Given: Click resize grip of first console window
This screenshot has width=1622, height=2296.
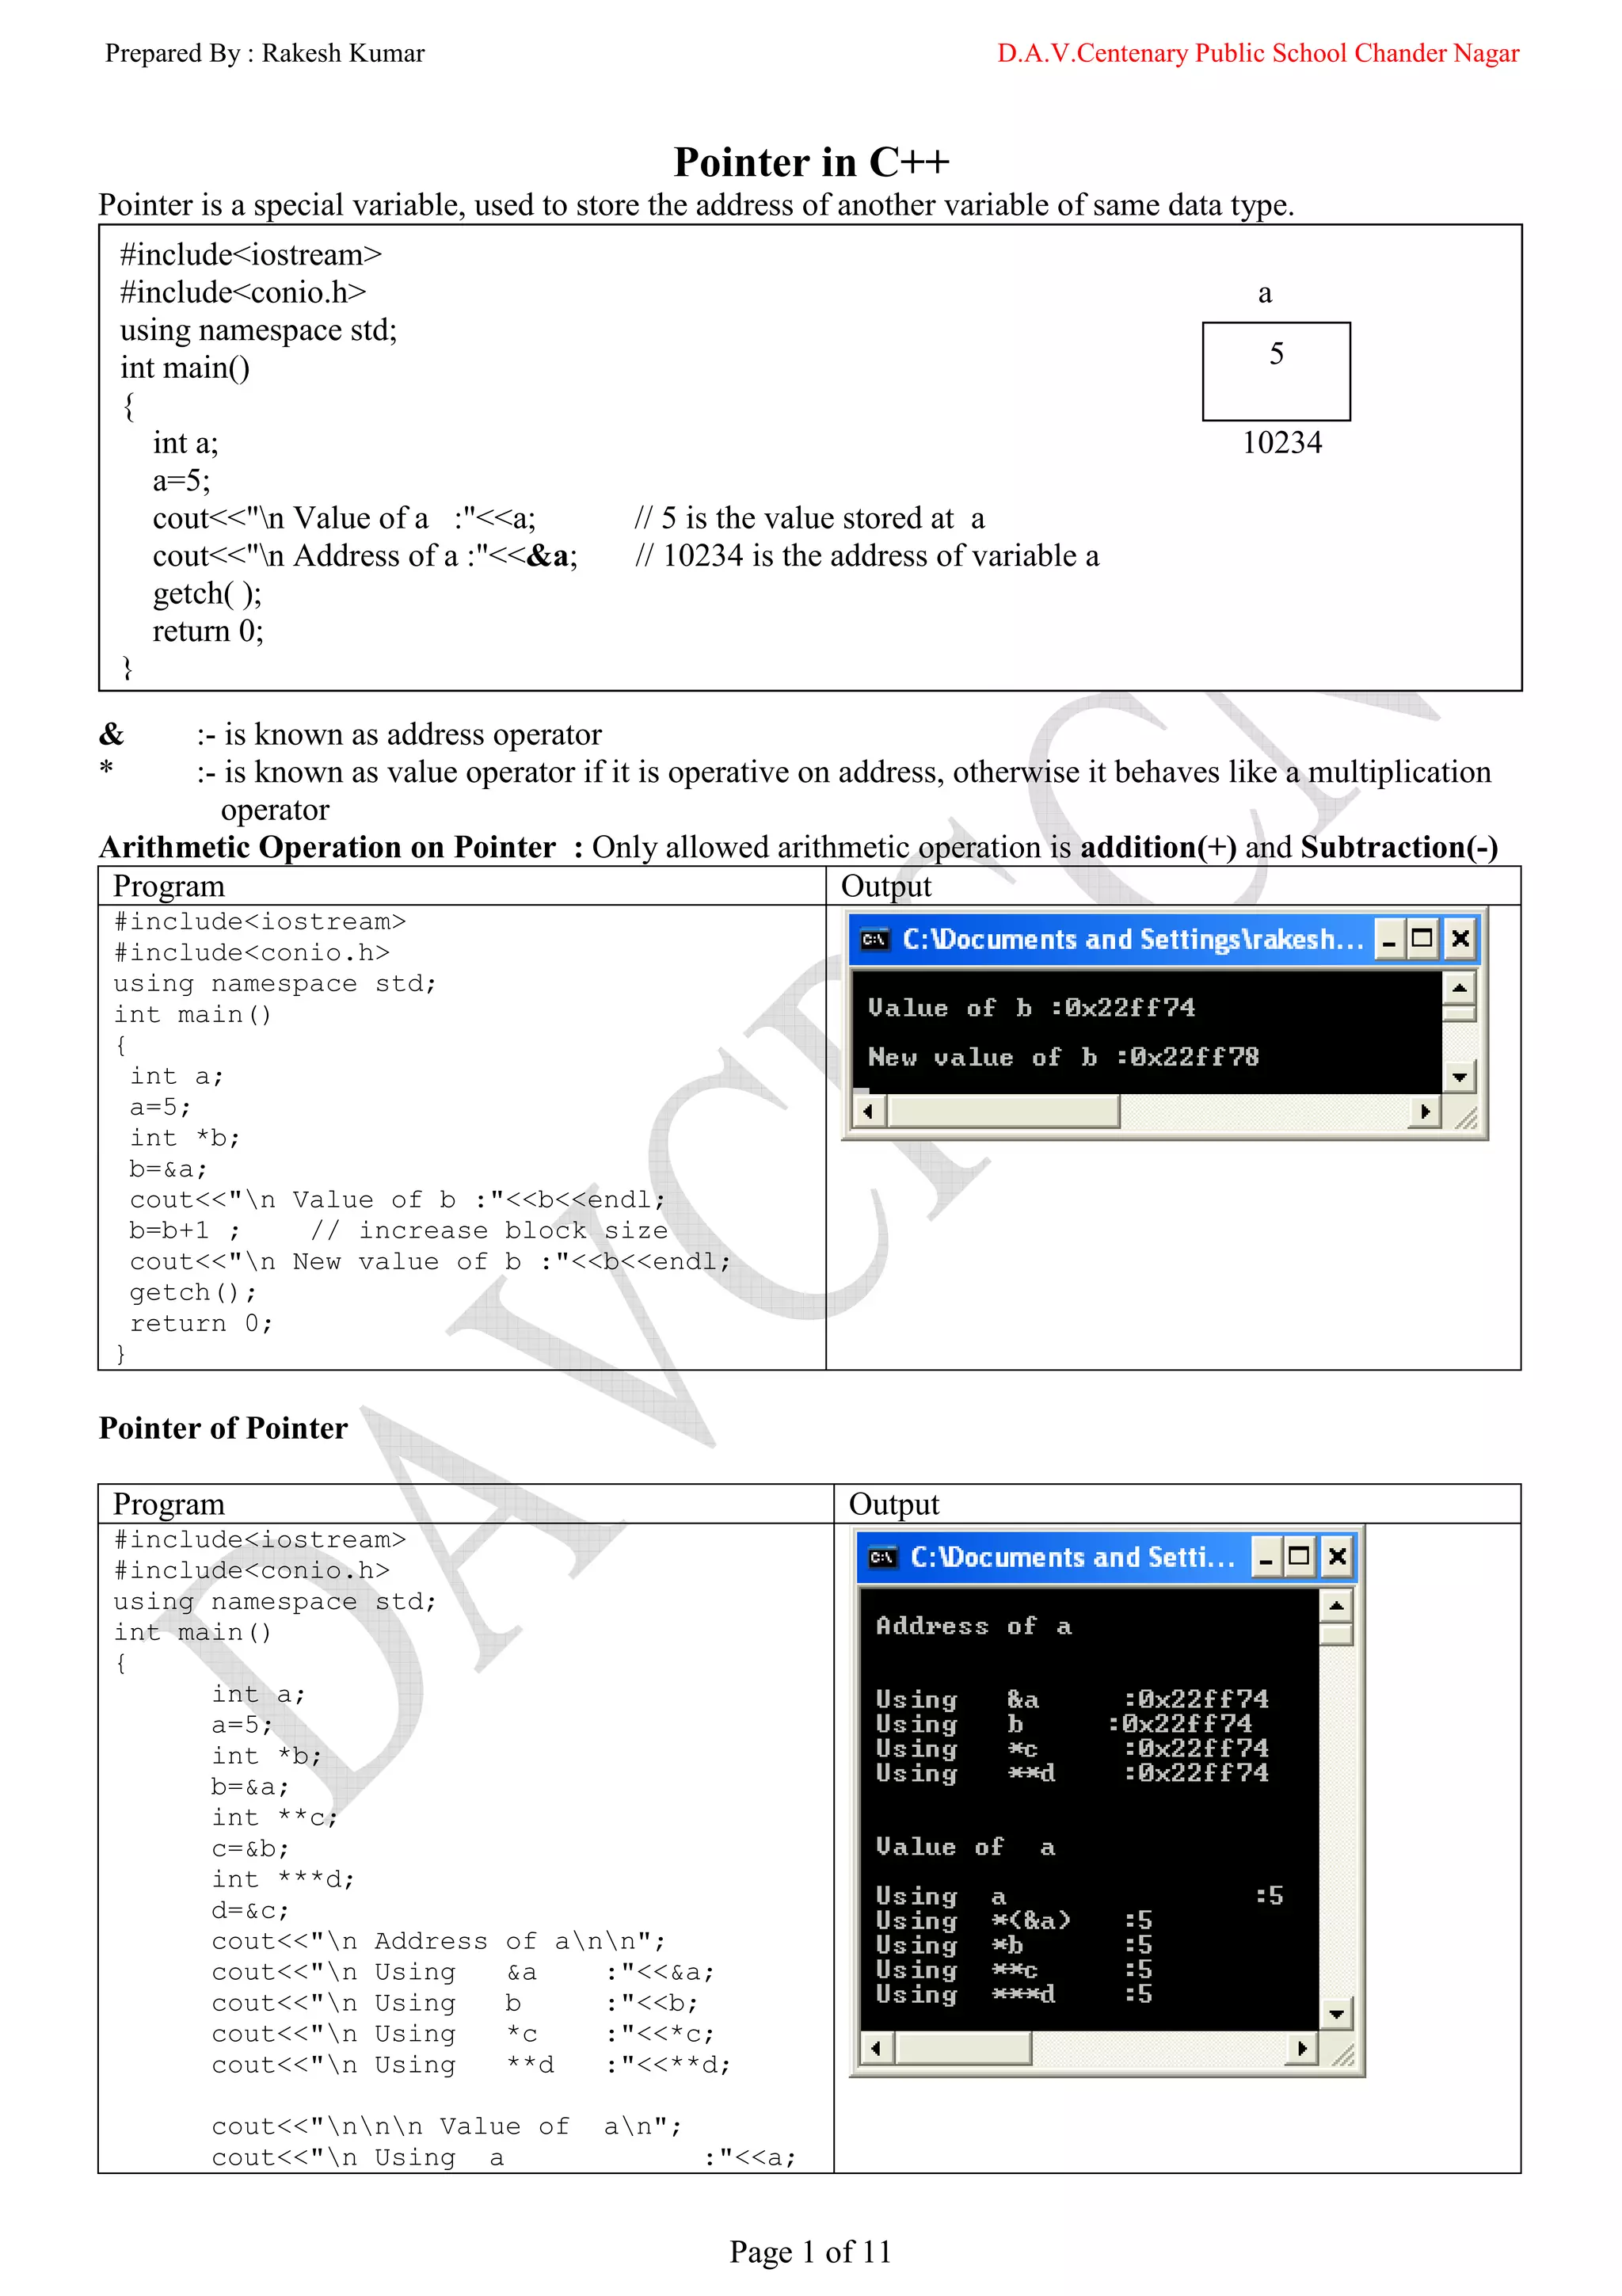Looking at the screenshot, I should coord(1465,1118).
